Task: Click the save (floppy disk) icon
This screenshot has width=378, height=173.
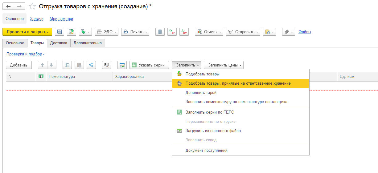Action: [x=60, y=32]
